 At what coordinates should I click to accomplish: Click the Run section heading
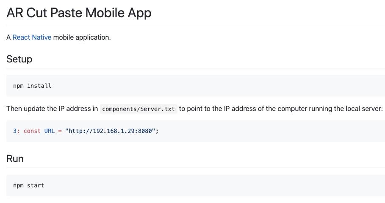[x=15, y=159]
